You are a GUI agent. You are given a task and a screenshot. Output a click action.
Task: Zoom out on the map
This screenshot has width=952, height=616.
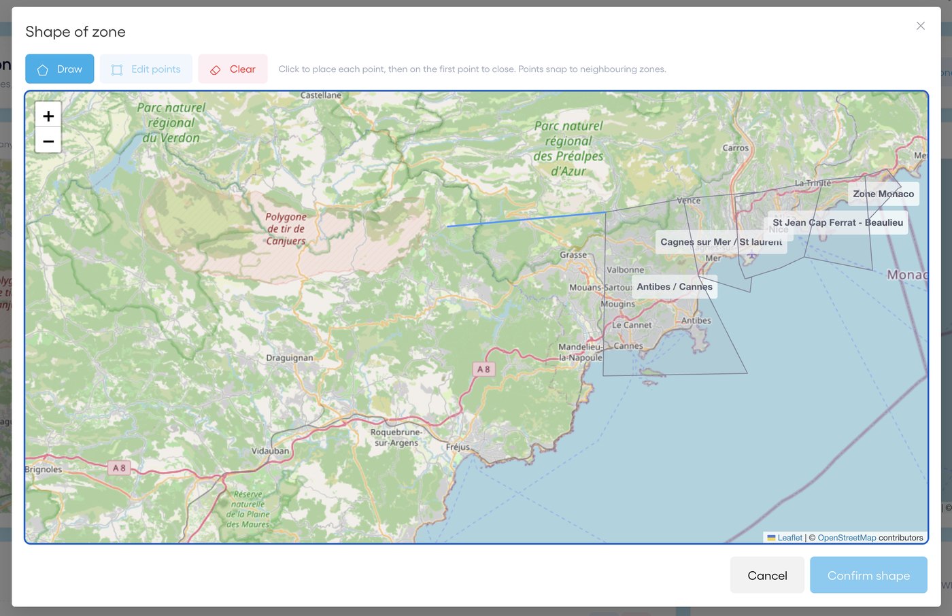48,141
